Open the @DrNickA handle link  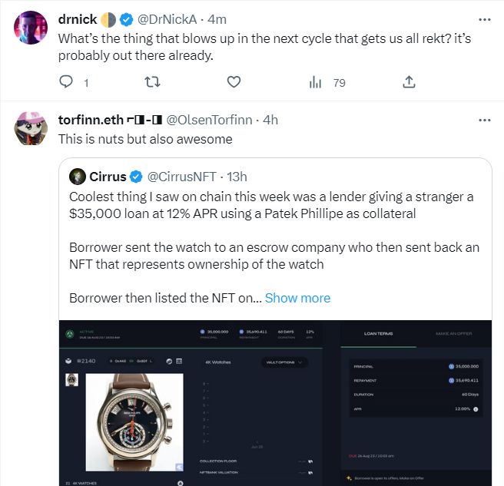(177, 18)
